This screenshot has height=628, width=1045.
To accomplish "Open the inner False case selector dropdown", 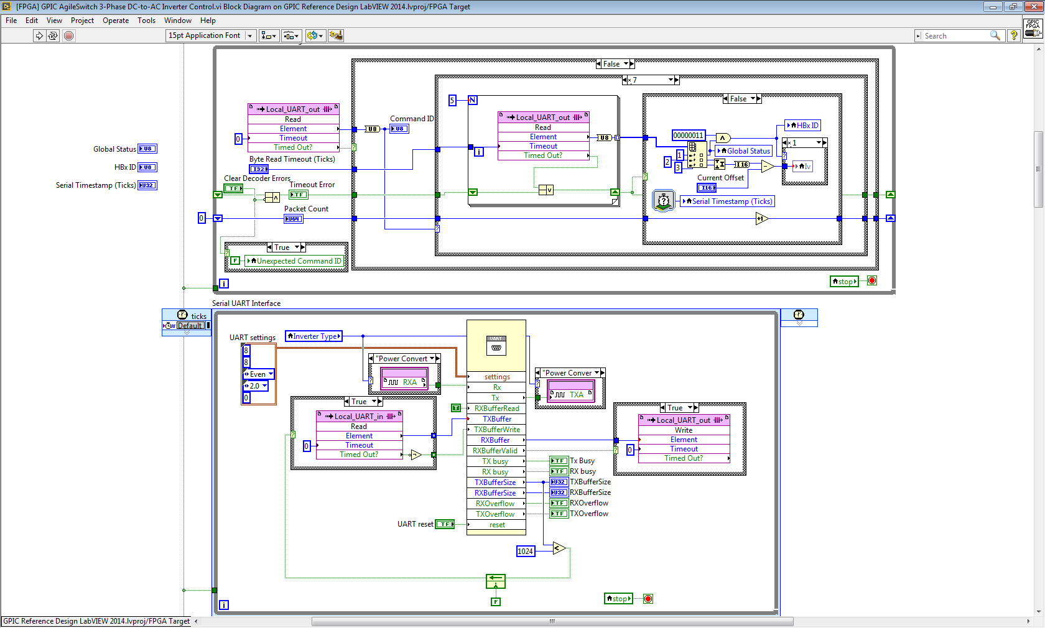I will pos(753,99).
